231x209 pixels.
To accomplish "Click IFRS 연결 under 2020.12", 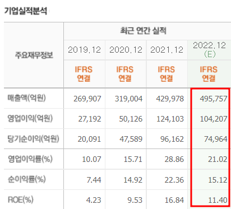I will [x=125, y=74].
